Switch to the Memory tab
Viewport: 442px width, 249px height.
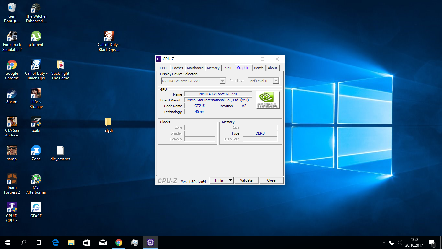(213, 68)
